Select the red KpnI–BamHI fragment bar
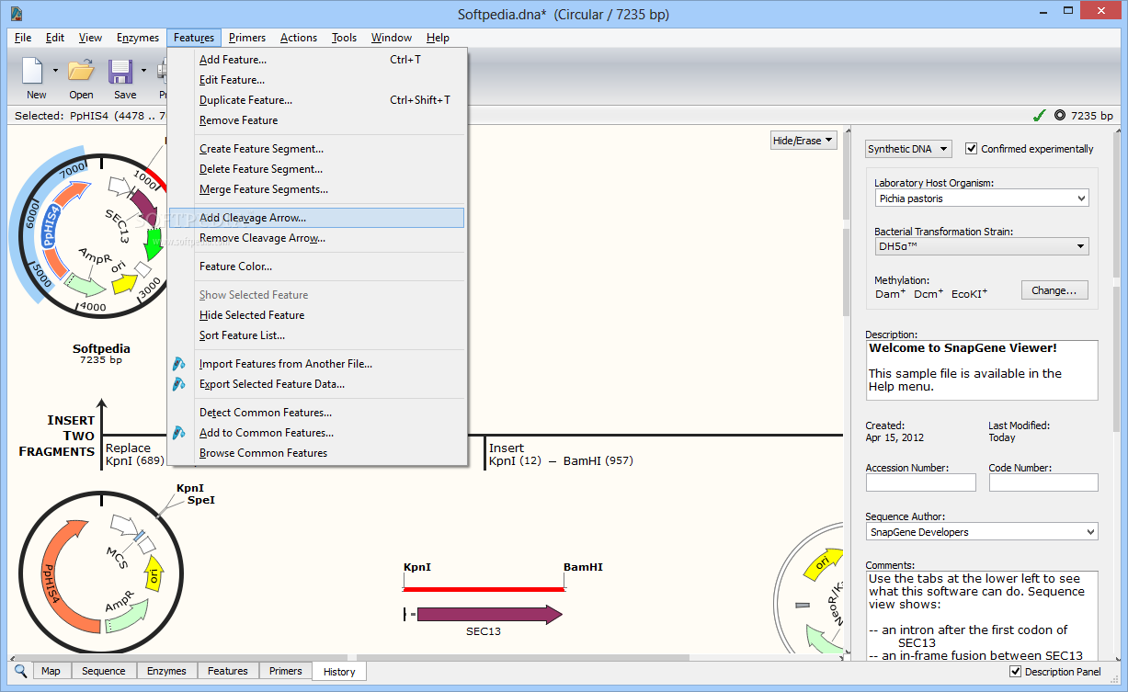 (x=484, y=589)
